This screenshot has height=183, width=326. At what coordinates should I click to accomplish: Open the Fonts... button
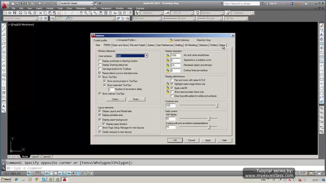point(136,99)
